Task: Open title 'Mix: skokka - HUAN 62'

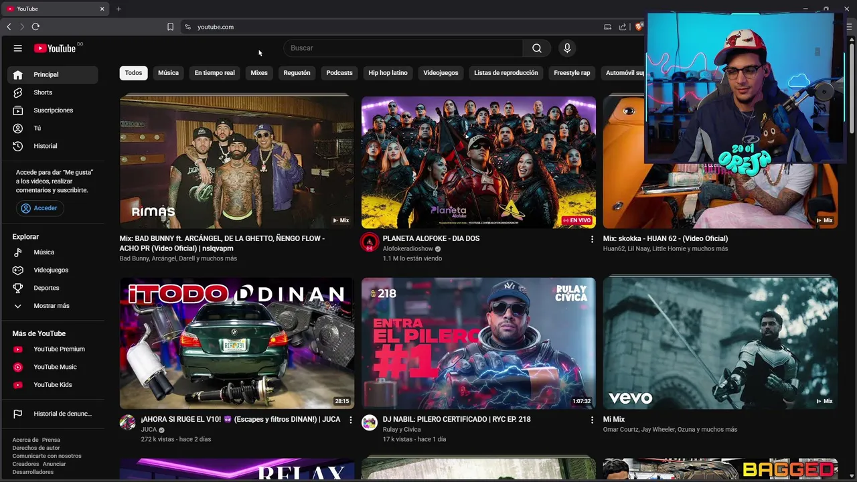Action: point(666,239)
